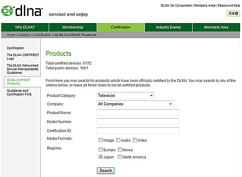Screen dimensions: 242x177
Task: Open Certification in the sidebar
Action: pos(15,48)
